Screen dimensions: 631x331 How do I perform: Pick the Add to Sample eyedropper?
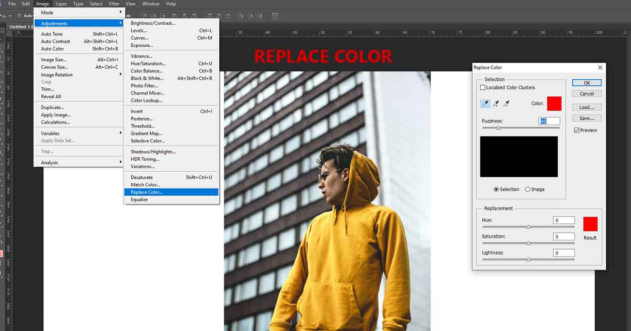pyautogui.click(x=496, y=104)
